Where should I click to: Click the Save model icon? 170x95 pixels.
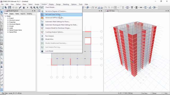pyautogui.click(x=10, y=7)
